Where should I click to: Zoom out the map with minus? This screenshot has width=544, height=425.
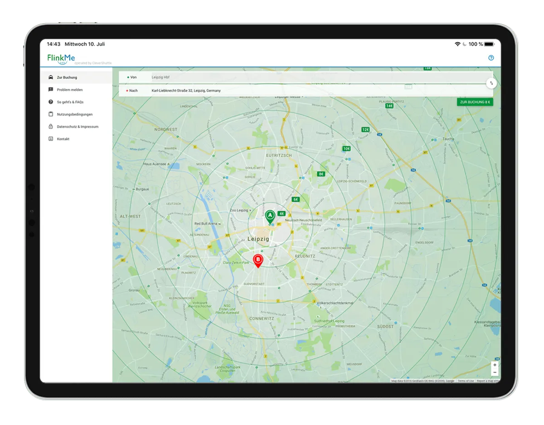(495, 372)
